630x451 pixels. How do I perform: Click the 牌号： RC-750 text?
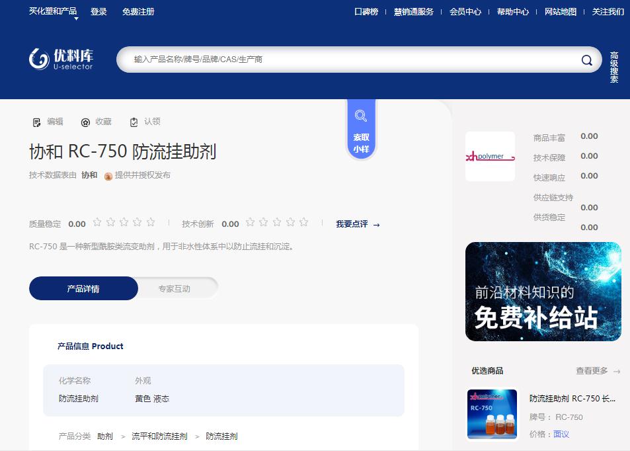click(556, 417)
